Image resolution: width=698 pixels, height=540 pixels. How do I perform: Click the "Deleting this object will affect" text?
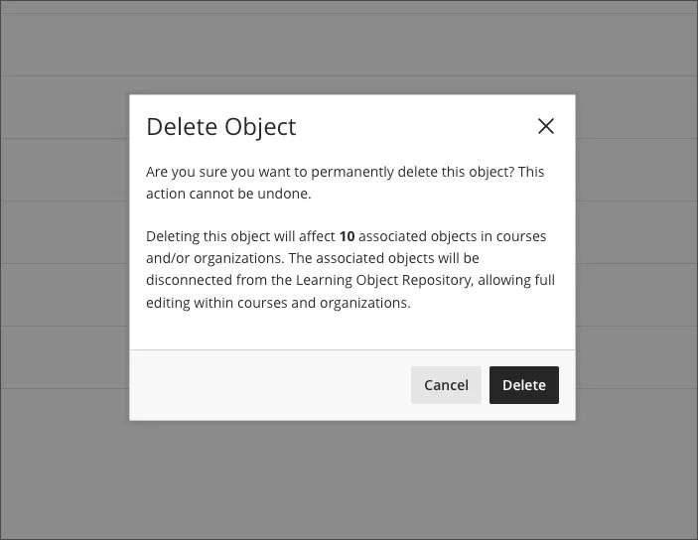[x=240, y=236]
